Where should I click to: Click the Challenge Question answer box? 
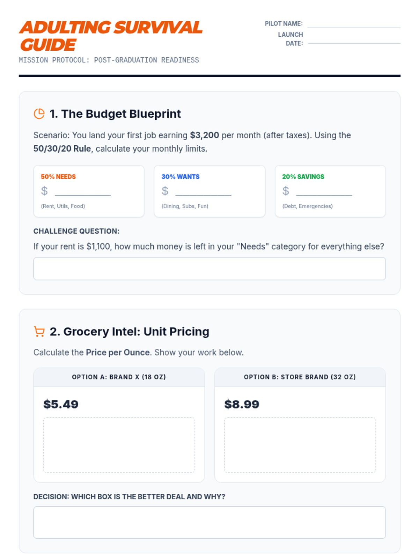[x=209, y=269]
